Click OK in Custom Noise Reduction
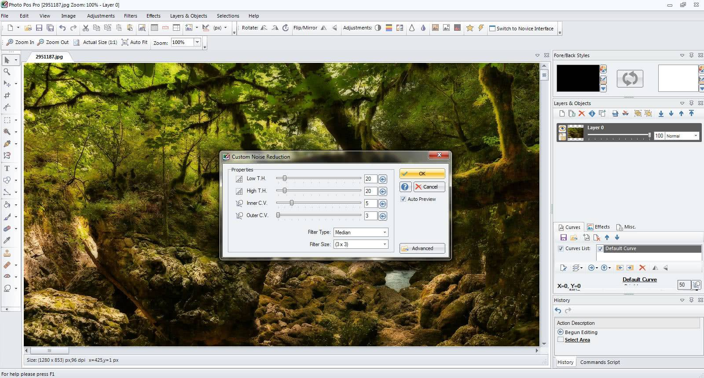The image size is (704, 378). [422, 174]
